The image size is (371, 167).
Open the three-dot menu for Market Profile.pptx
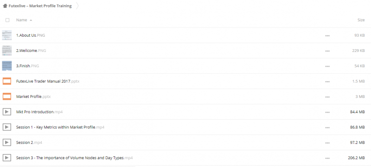[327, 97]
